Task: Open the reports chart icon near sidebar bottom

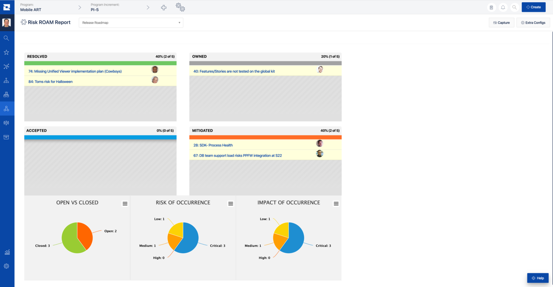Action: click(x=7, y=252)
